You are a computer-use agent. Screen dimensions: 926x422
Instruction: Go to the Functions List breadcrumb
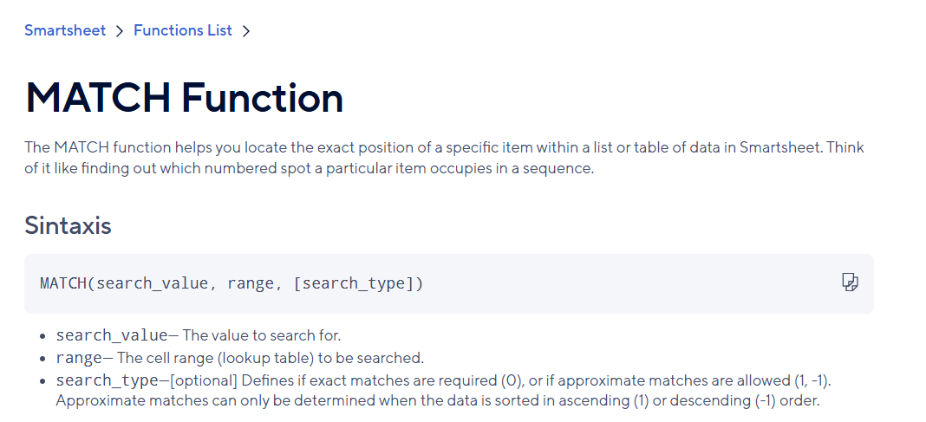182,30
